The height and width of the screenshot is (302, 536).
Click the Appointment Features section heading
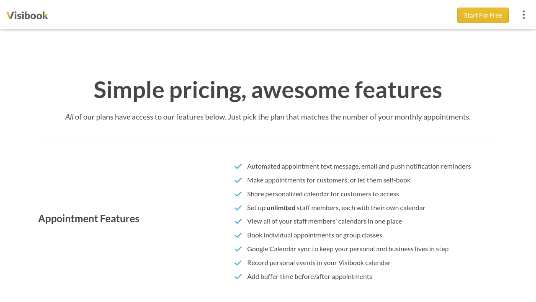[89, 219]
